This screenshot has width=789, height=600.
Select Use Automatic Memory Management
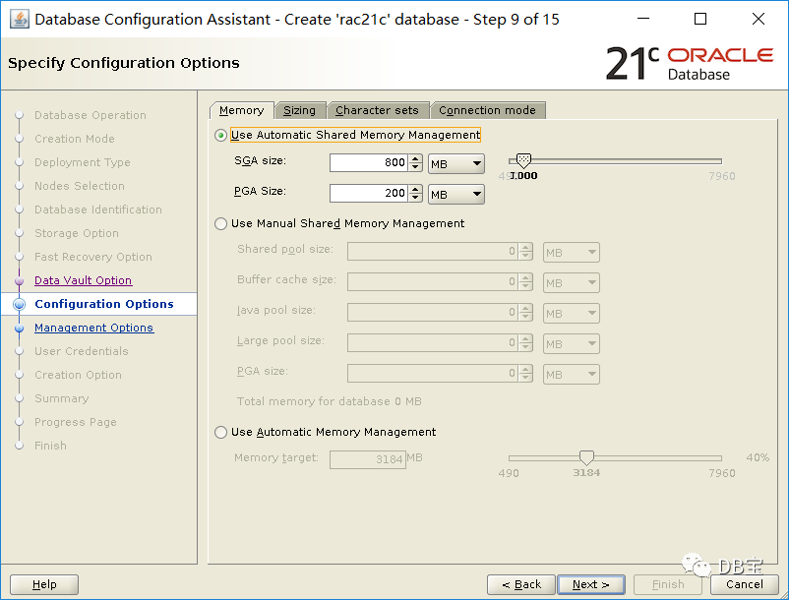pos(220,433)
